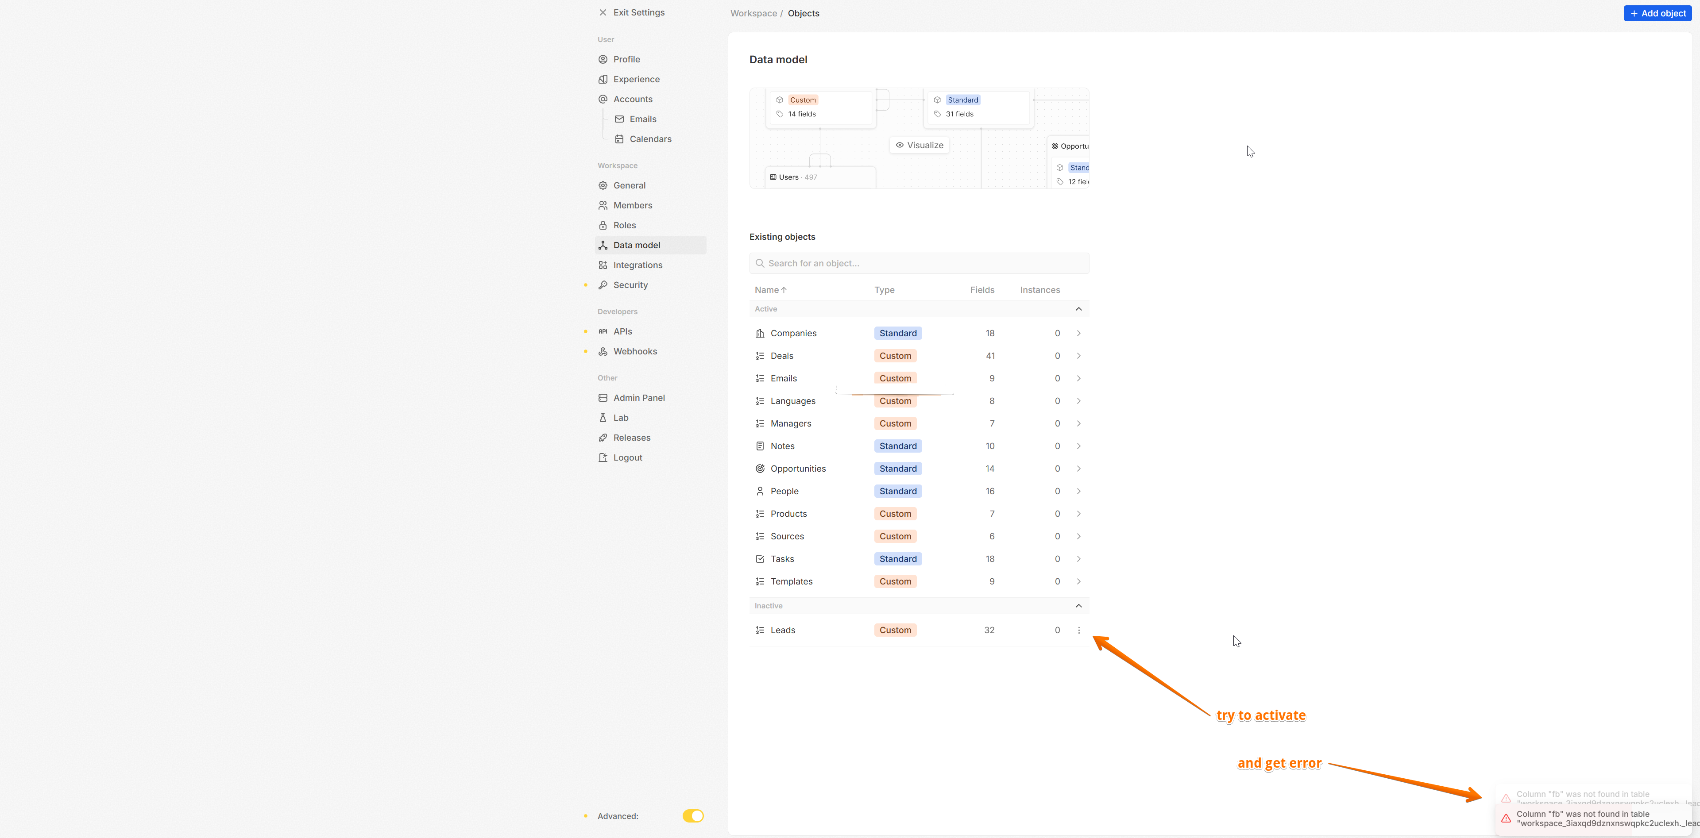The image size is (1700, 838).
Task: Collapse the Active objects section
Action: click(x=1079, y=309)
